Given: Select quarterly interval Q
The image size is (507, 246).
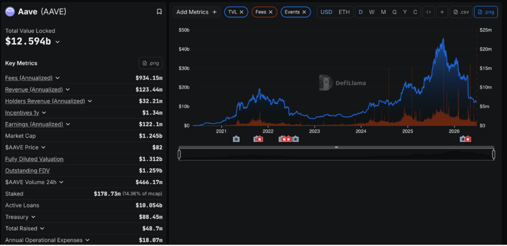Looking at the screenshot, I should (395, 12).
